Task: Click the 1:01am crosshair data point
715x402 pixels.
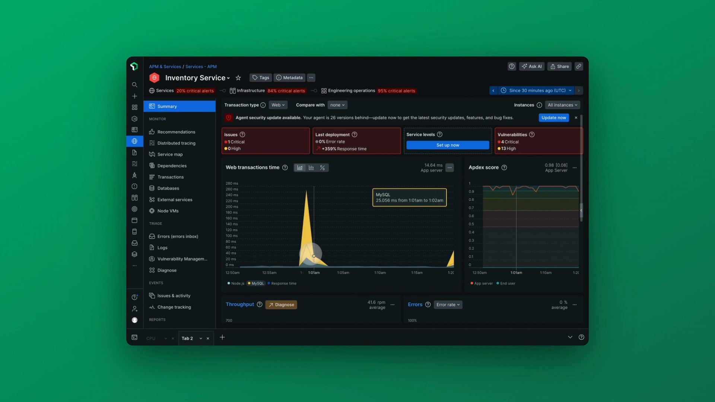Action: tap(314, 256)
